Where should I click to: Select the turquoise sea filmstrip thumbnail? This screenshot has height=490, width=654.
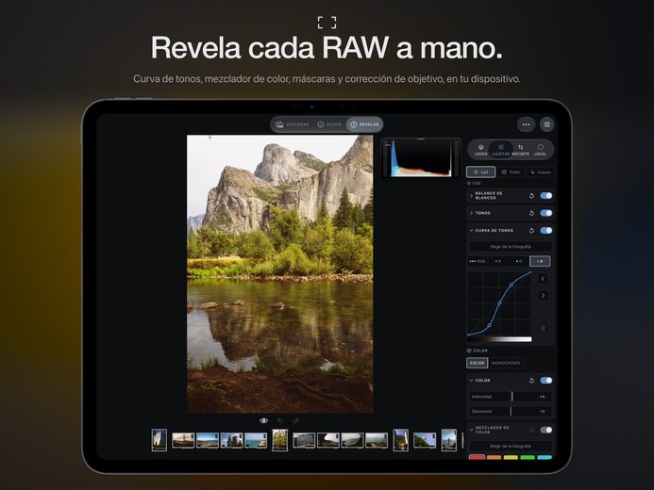click(256, 440)
